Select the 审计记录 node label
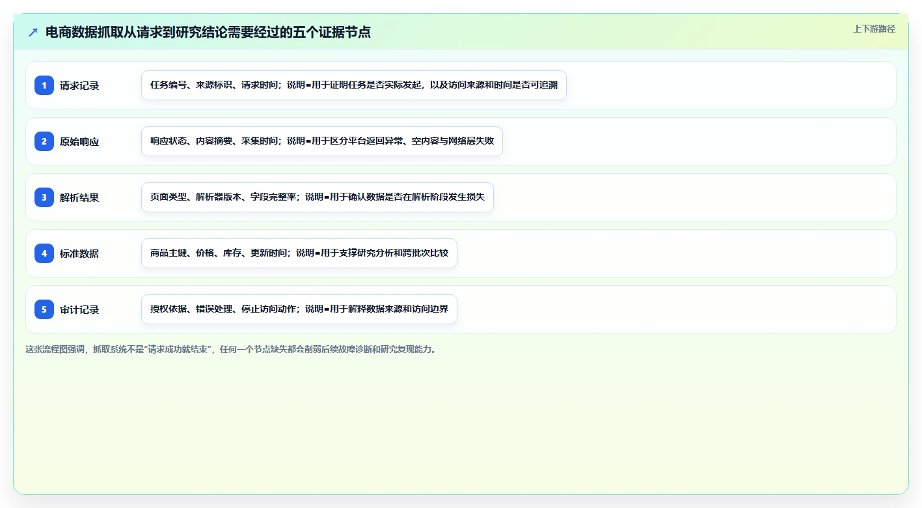 tap(79, 309)
